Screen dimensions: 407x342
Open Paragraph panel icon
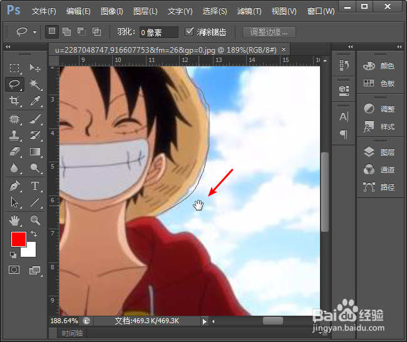pyautogui.click(x=344, y=134)
